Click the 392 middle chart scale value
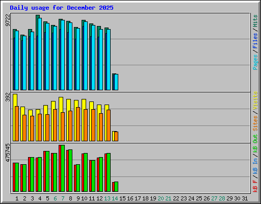This screenshot has height=204, width=261. (x=8, y=97)
